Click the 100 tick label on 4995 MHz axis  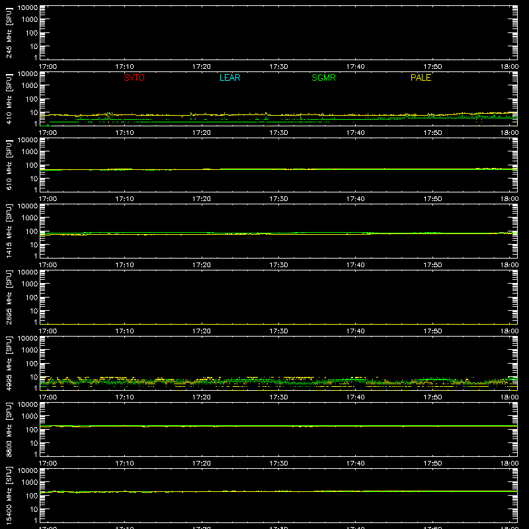point(32,364)
